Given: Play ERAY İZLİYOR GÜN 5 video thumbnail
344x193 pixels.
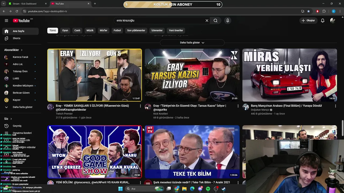Looking at the screenshot, I should tap(95, 75).
